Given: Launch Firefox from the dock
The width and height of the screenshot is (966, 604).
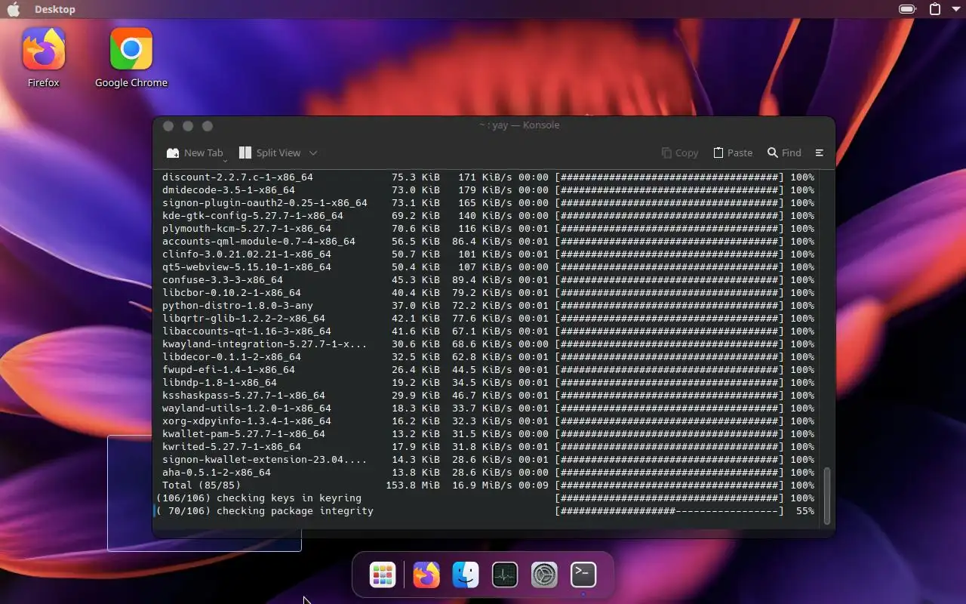Looking at the screenshot, I should point(426,575).
